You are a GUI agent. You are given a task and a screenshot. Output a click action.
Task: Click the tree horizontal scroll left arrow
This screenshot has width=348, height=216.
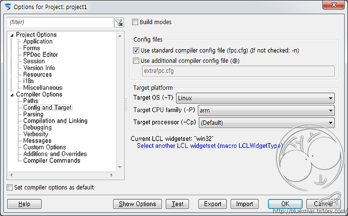click(11, 175)
